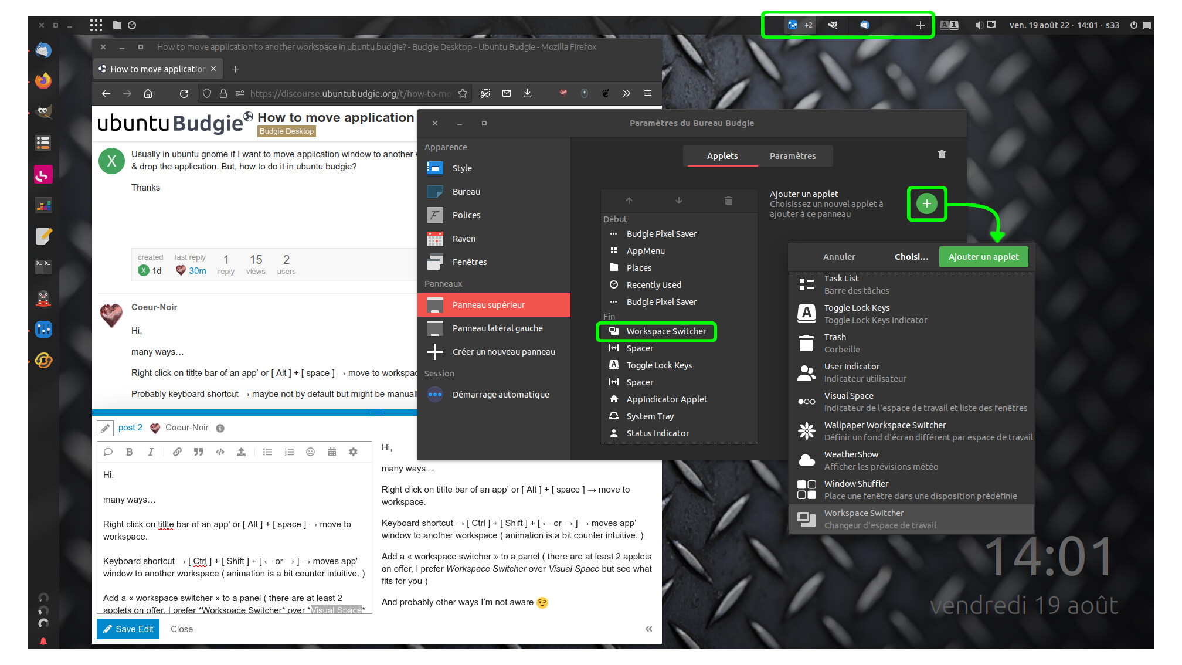Click Annuler in applet chooser
The width and height of the screenshot is (1182, 665).
click(839, 257)
